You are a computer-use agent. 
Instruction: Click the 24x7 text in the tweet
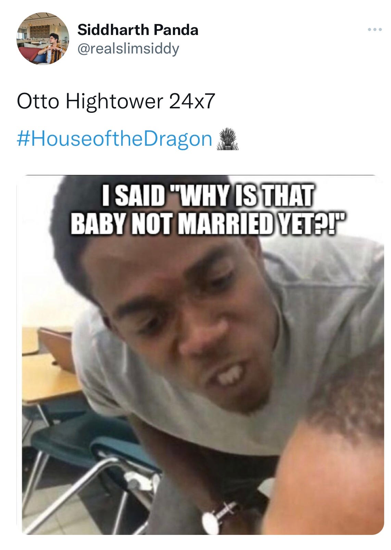[x=192, y=101]
